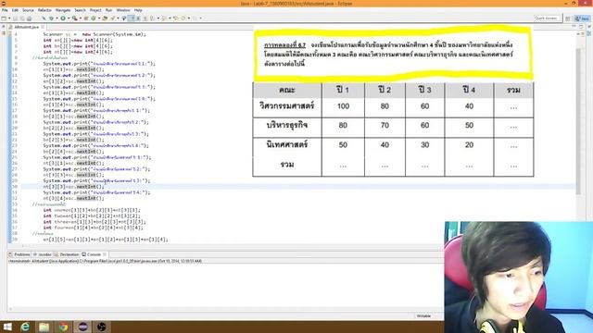Click table cell 20 in the นิเทศศาสตร์ row
The height and width of the screenshot is (333, 593).
(x=469, y=145)
